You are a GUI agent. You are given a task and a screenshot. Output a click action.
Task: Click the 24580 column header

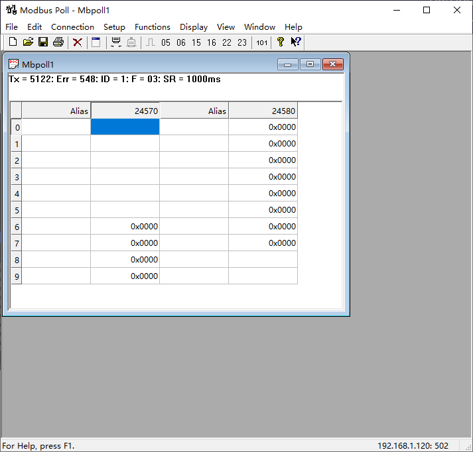[263, 111]
